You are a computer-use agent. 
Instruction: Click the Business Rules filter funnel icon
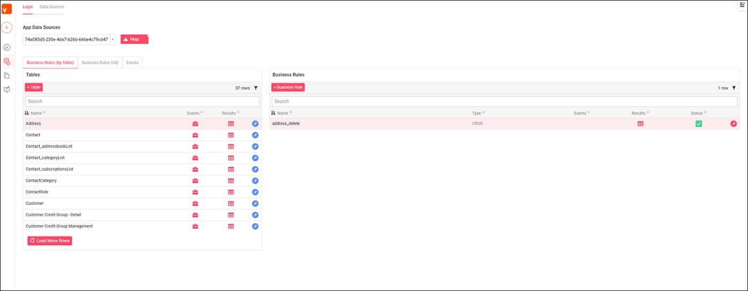[734, 88]
